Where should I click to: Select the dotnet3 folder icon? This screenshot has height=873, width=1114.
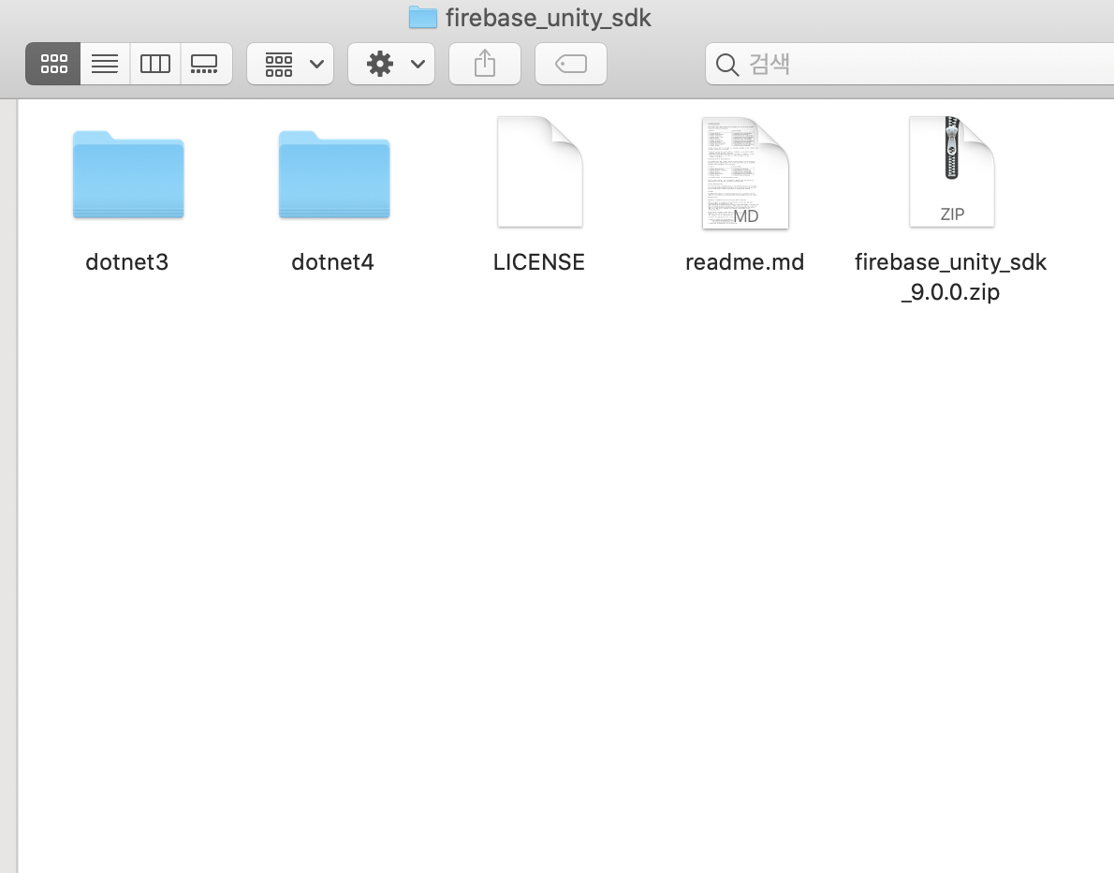[x=128, y=174]
